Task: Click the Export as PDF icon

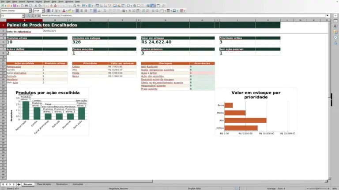Action: [x=22, y=6]
